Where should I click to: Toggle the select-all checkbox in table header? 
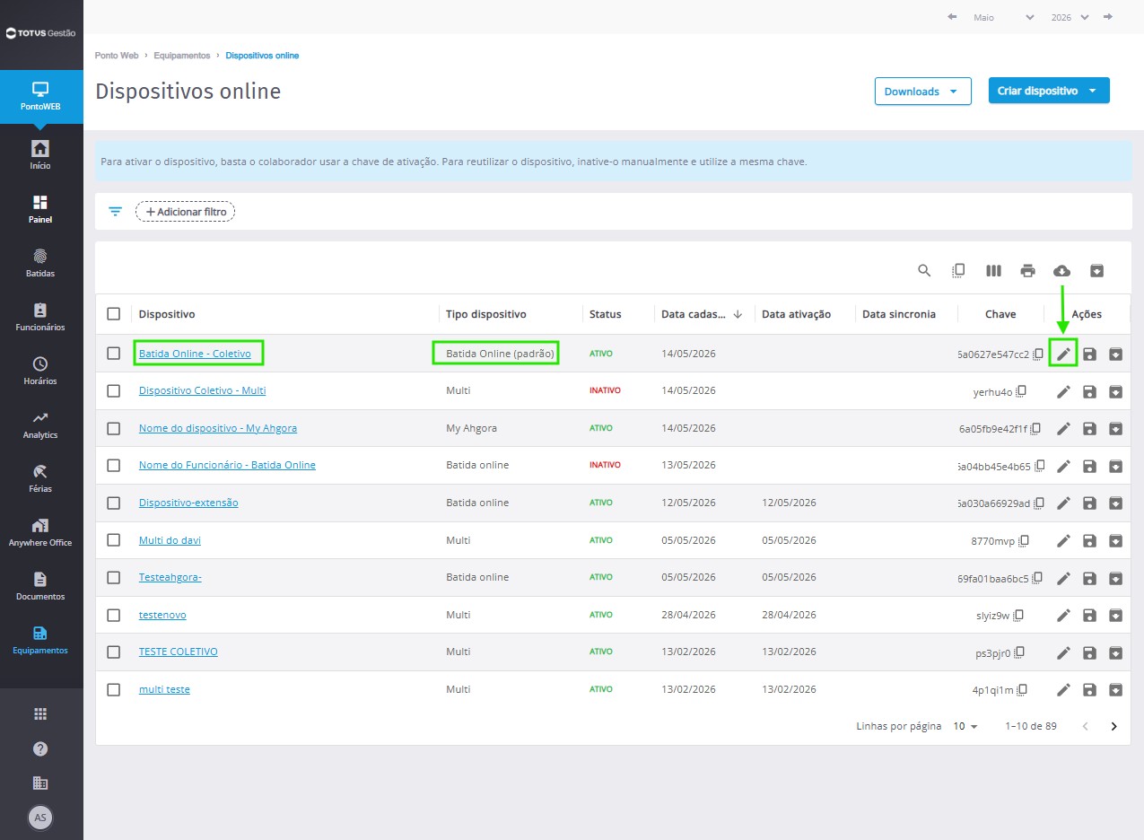113,313
